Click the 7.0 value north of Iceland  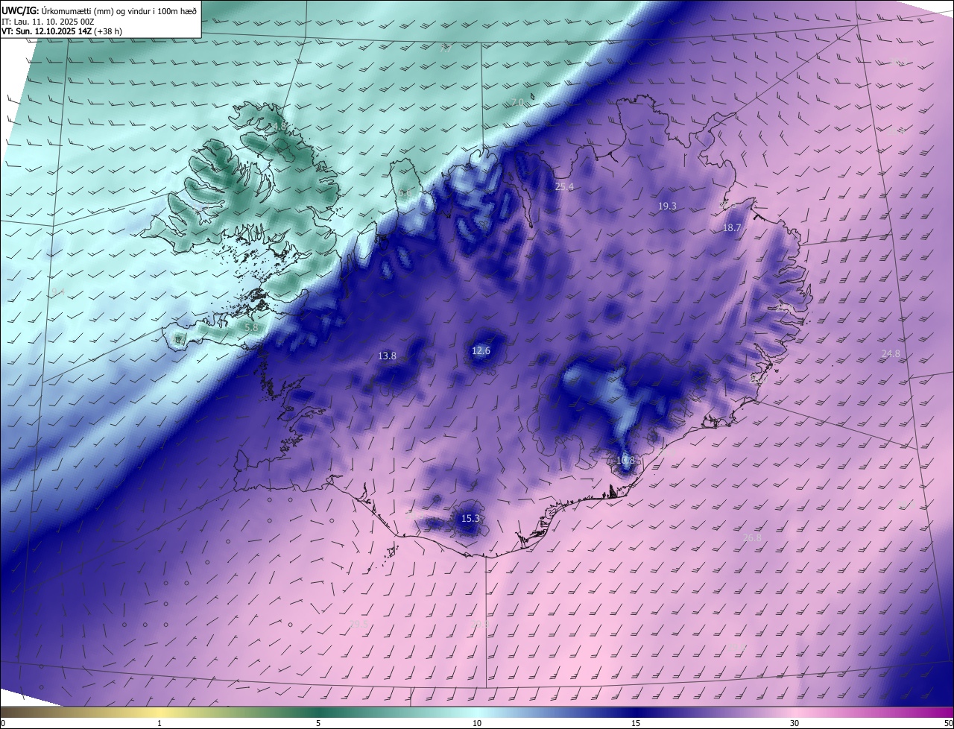[x=517, y=103]
